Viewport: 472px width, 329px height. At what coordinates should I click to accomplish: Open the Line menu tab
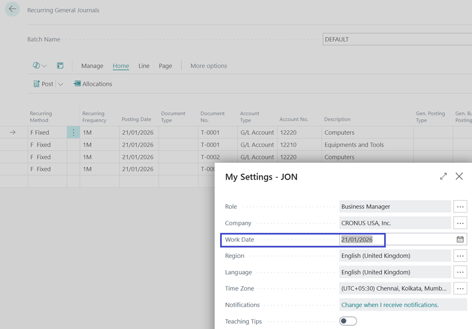144,66
